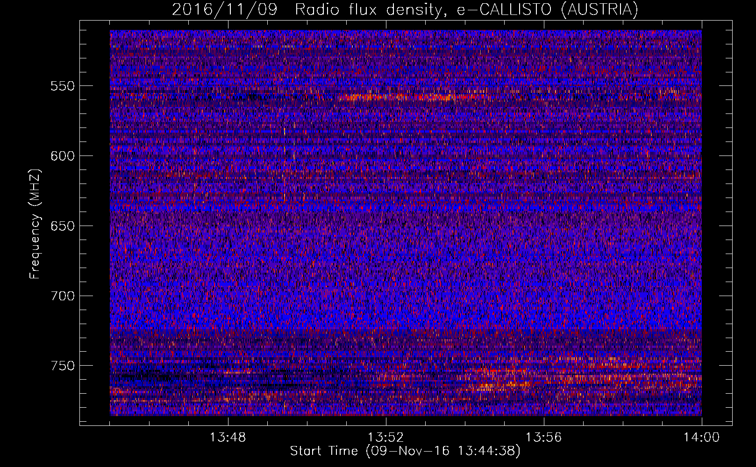Click the yellow emission patch near 765 MHz
Screen dimensions: 756x467
point(502,386)
